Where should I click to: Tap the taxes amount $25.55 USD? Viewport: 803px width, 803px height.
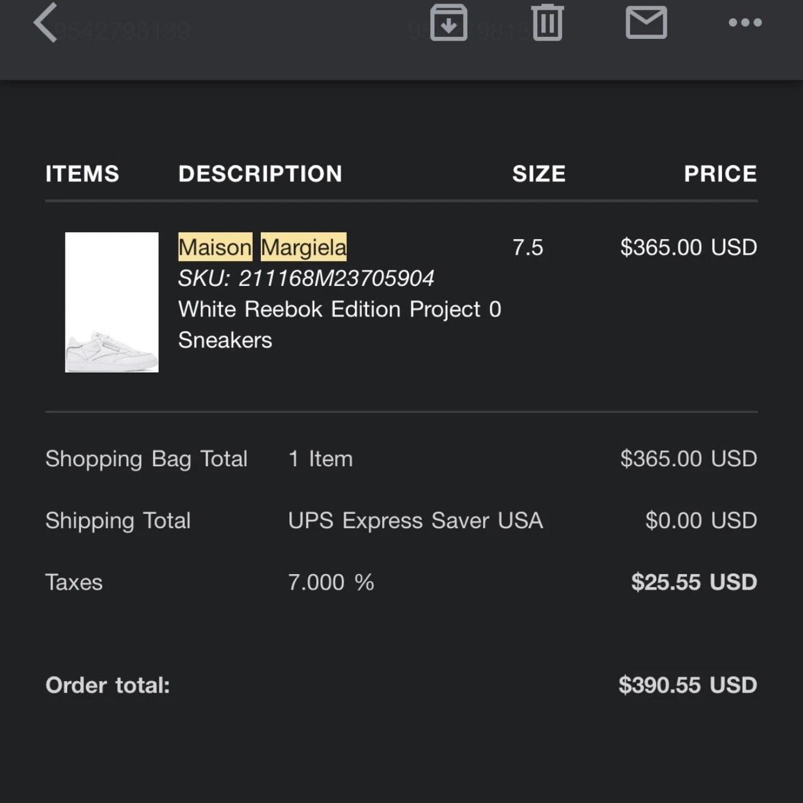[694, 582]
